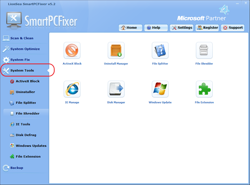
Task: Go to the Home page button
Action: coord(130,28)
